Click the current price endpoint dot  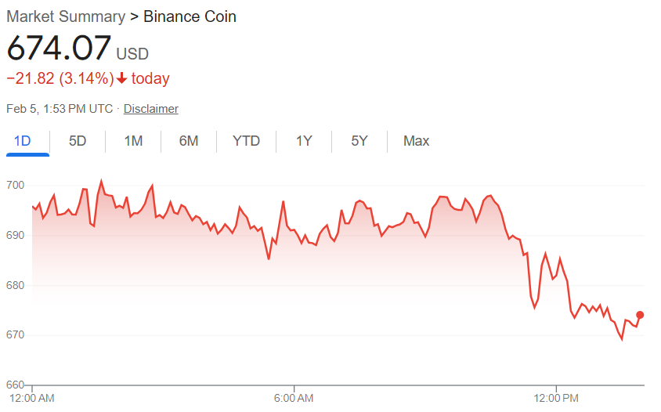coord(640,315)
